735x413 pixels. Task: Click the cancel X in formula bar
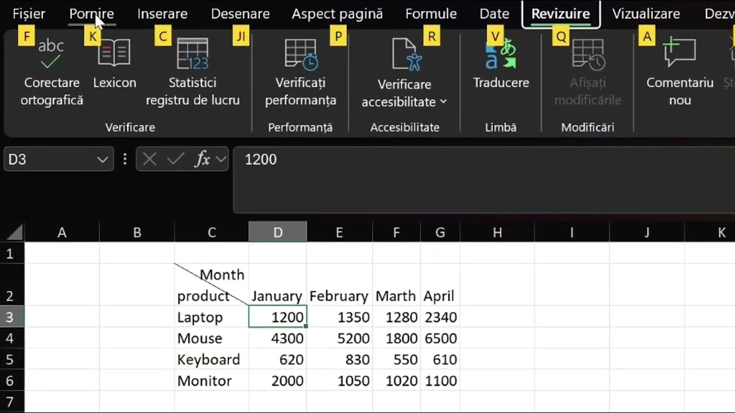click(x=149, y=159)
